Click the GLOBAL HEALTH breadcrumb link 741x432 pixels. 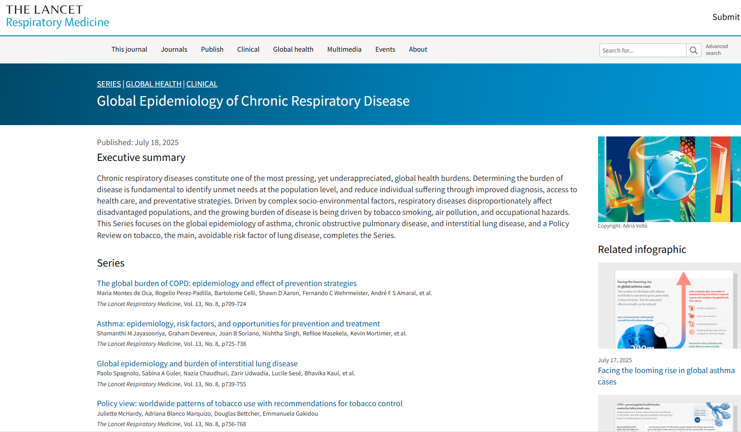[153, 84]
